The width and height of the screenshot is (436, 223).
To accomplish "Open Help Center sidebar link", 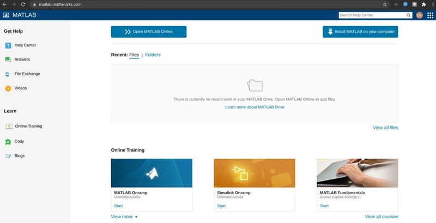I will pyautogui.click(x=25, y=45).
